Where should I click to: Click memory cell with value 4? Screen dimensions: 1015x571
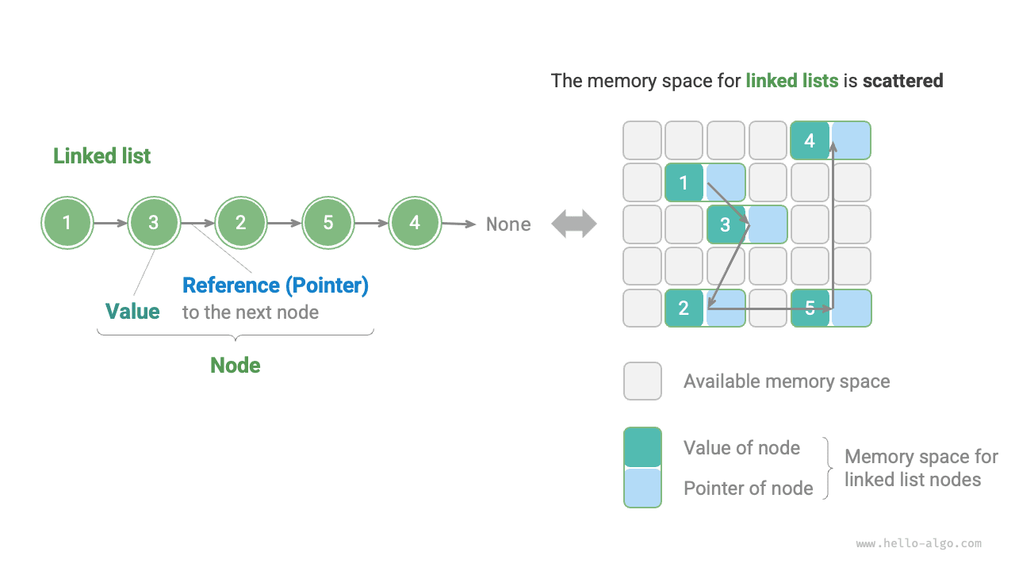point(810,140)
